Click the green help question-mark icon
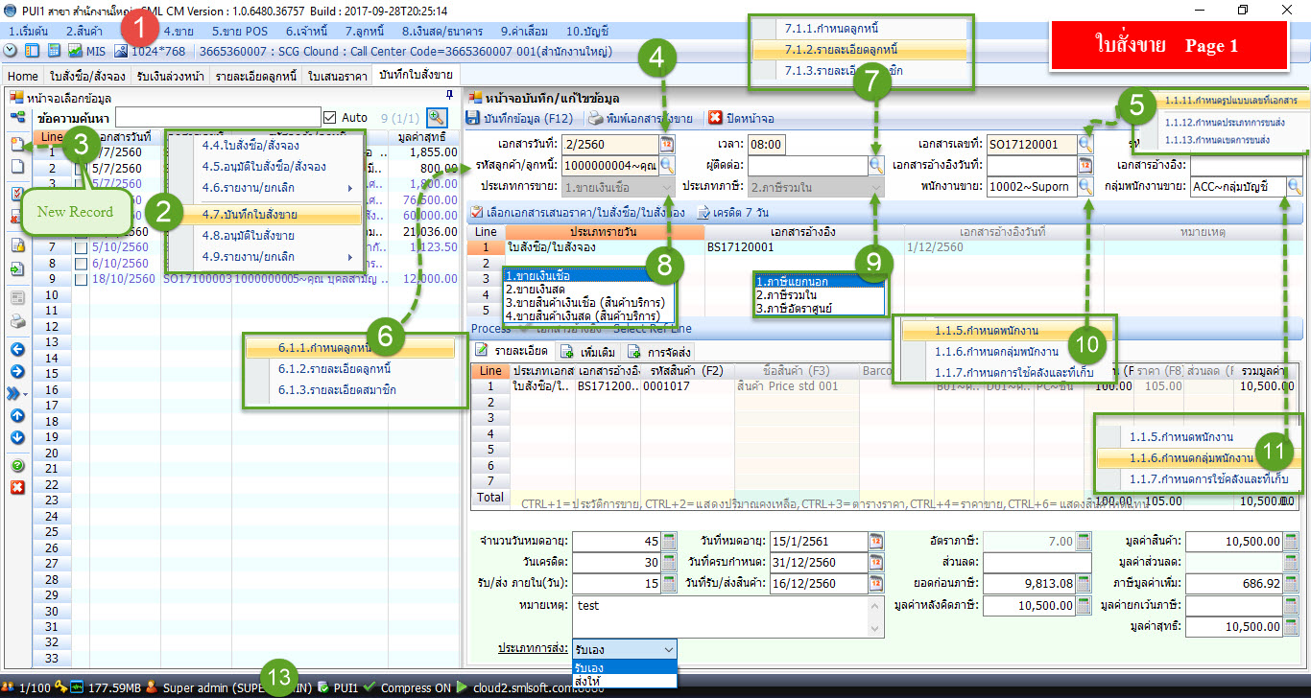The width and height of the screenshot is (1311, 698). coord(17,466)
